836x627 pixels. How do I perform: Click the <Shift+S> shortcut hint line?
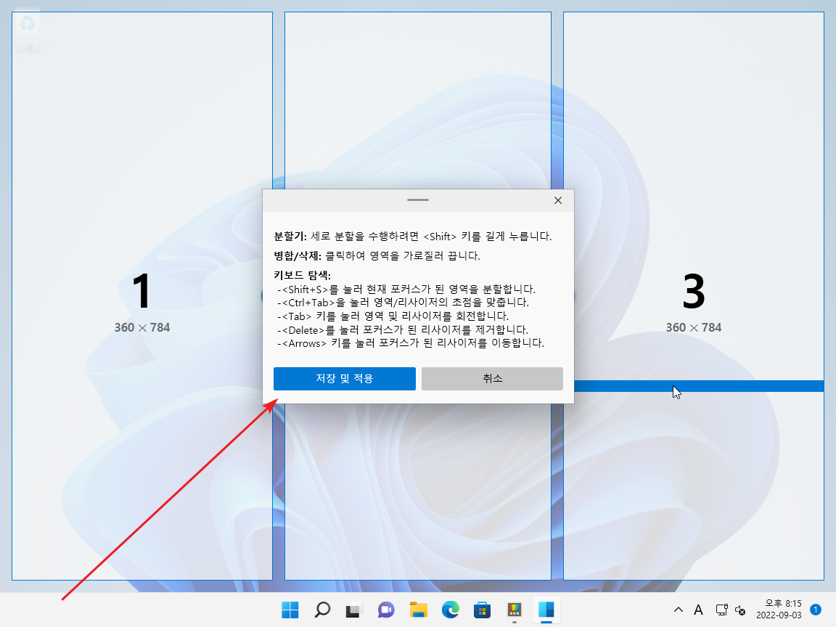tap(406, 289)
